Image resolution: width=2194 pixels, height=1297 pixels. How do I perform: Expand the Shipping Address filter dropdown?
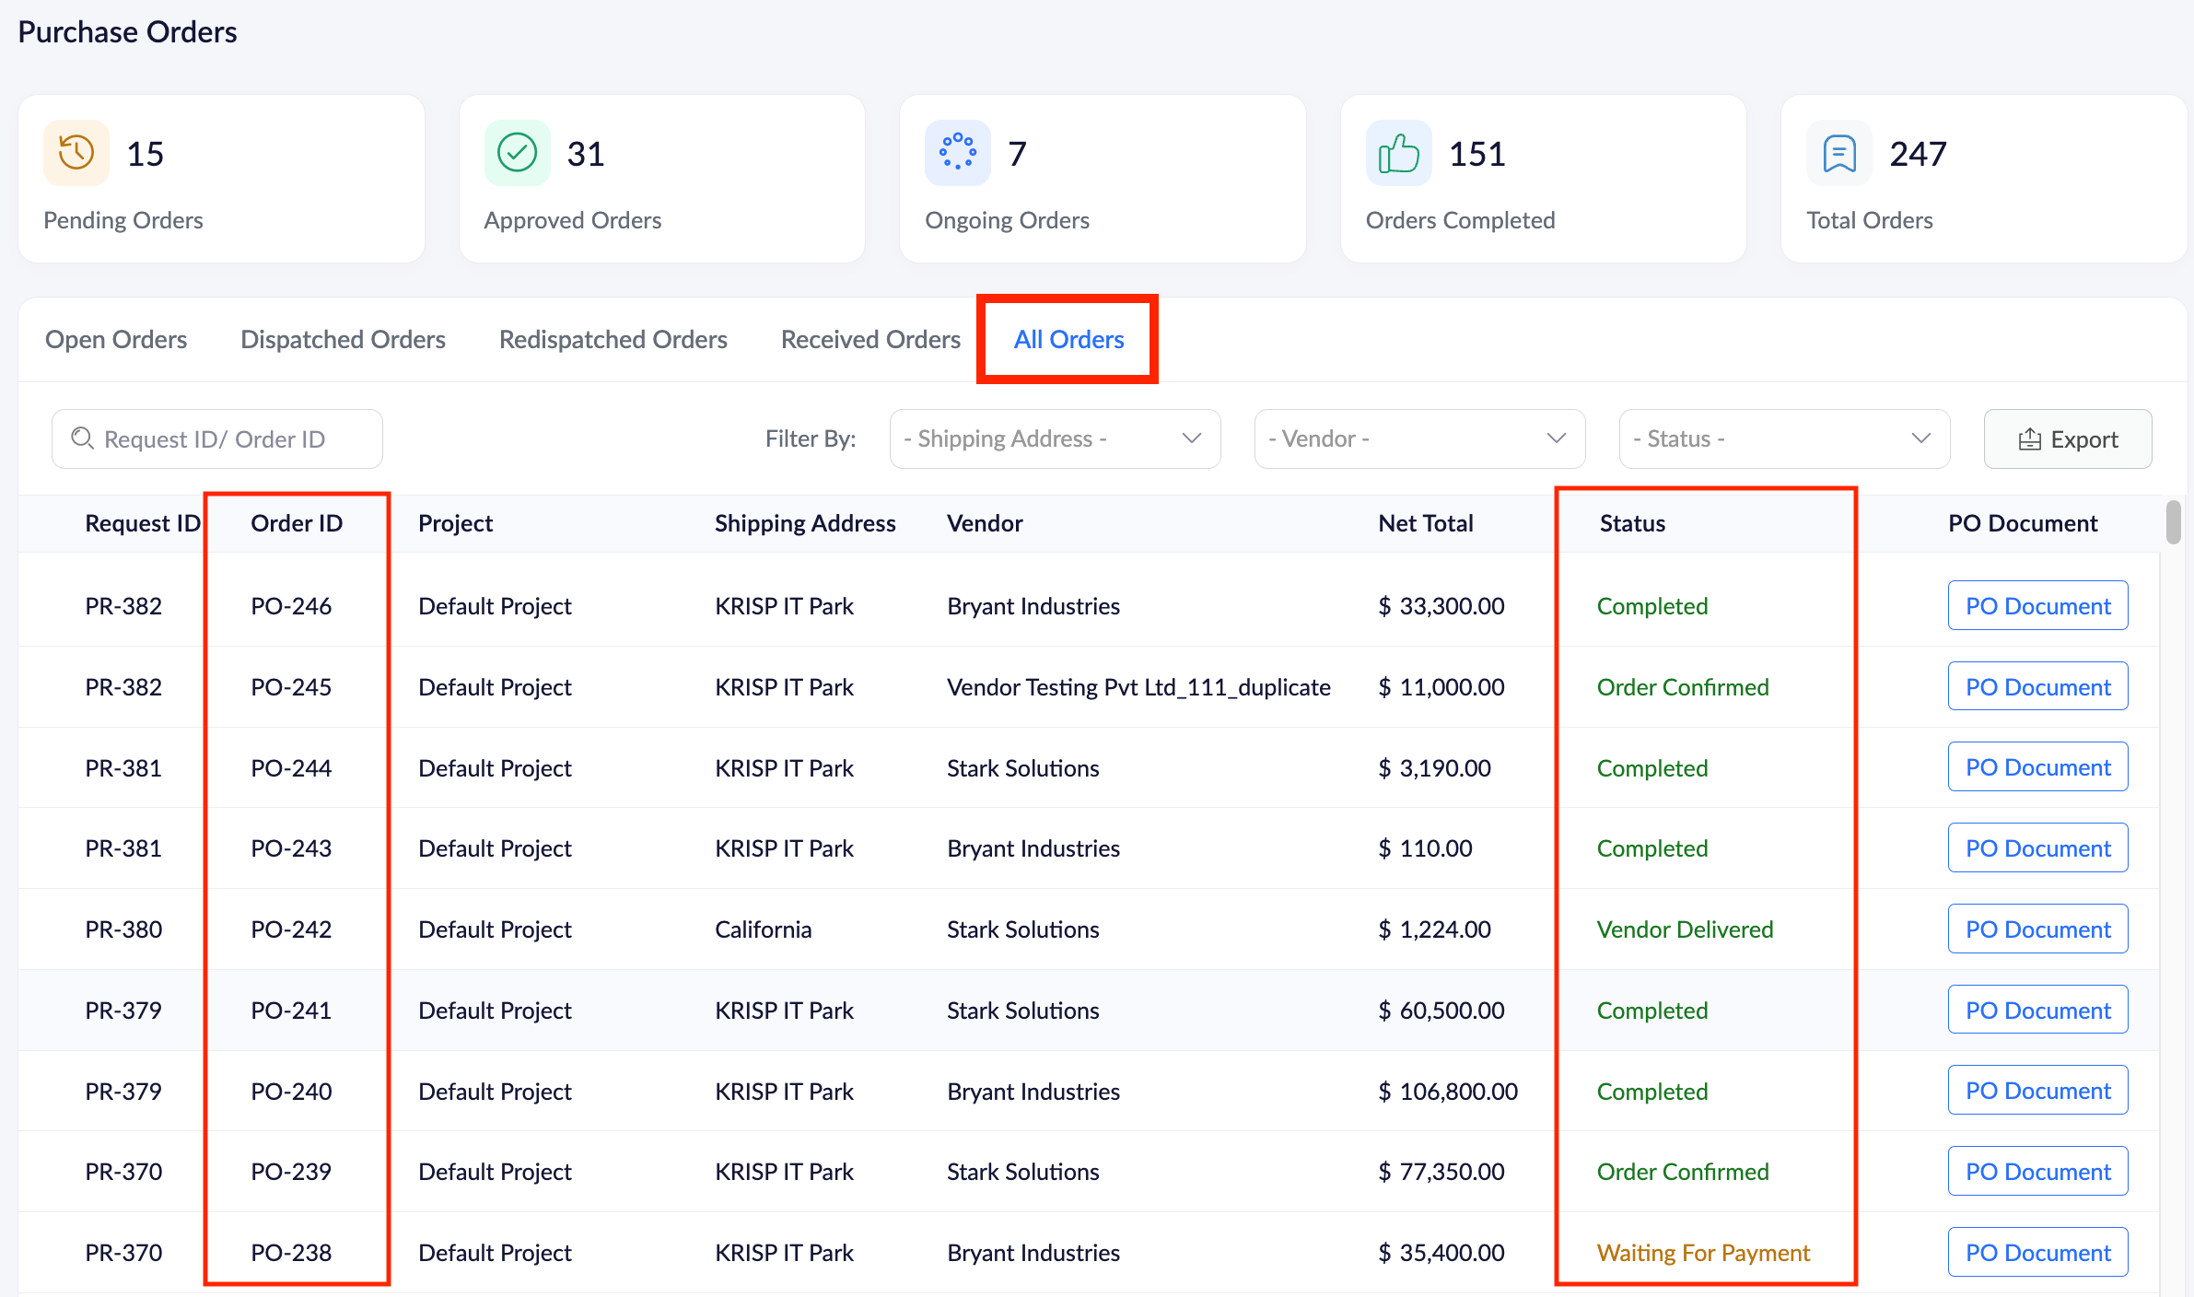[x=1055, y=438]
